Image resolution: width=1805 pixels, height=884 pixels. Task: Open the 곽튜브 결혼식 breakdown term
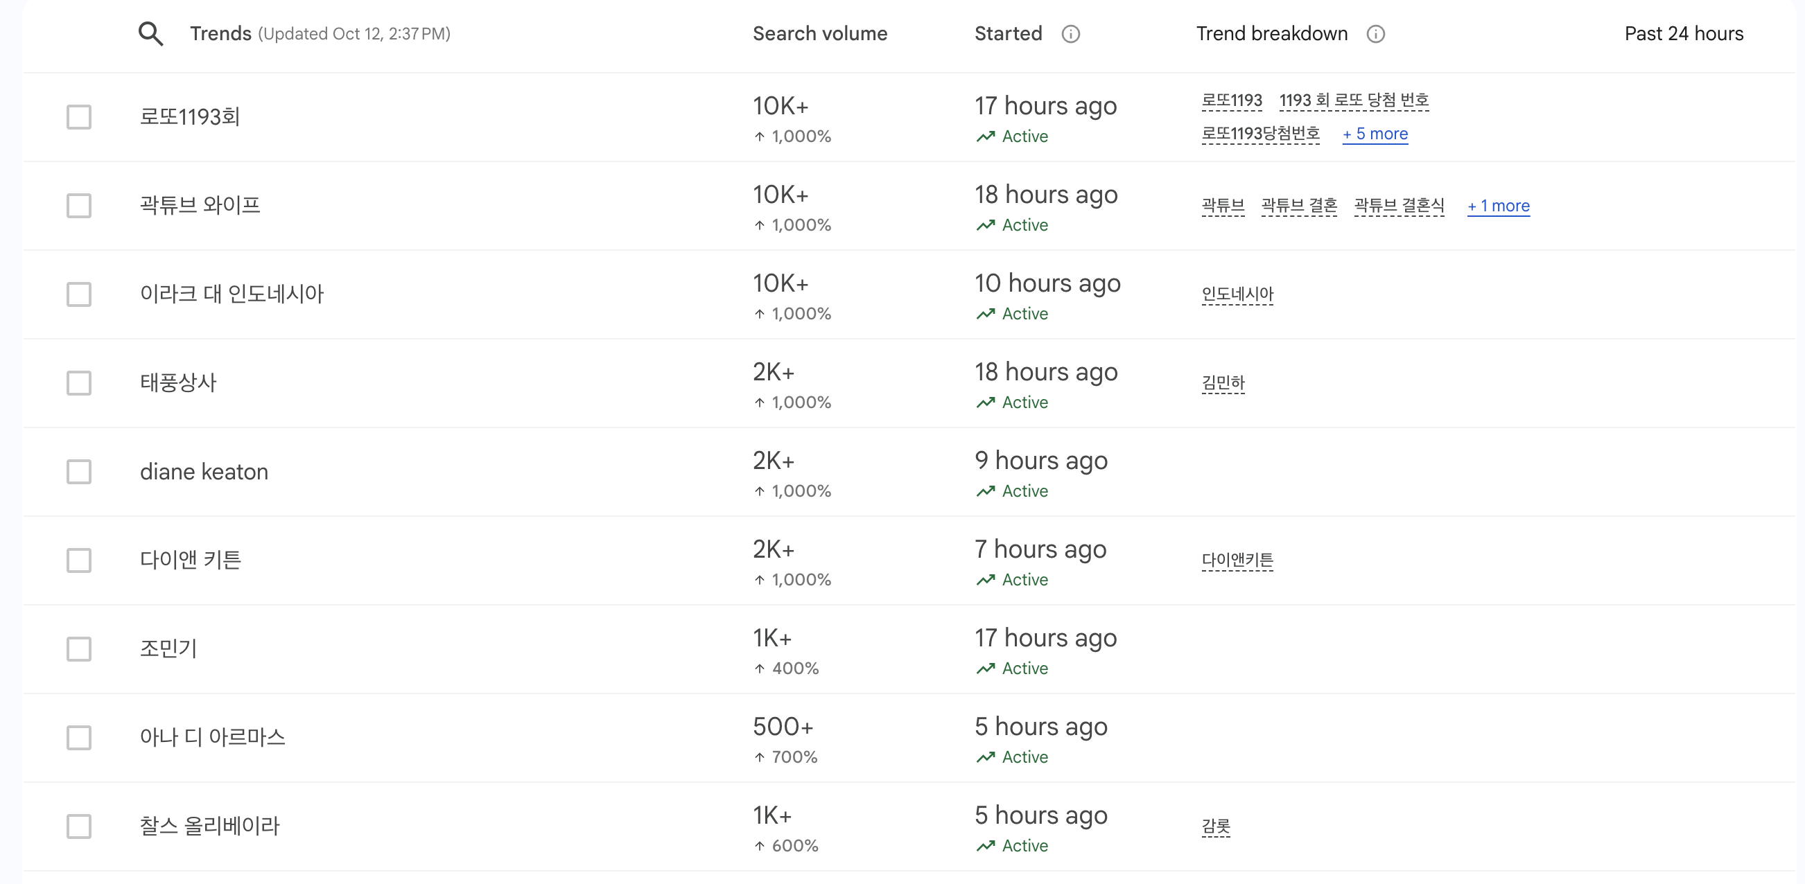pyautogui.click(x=1399, y=206)
